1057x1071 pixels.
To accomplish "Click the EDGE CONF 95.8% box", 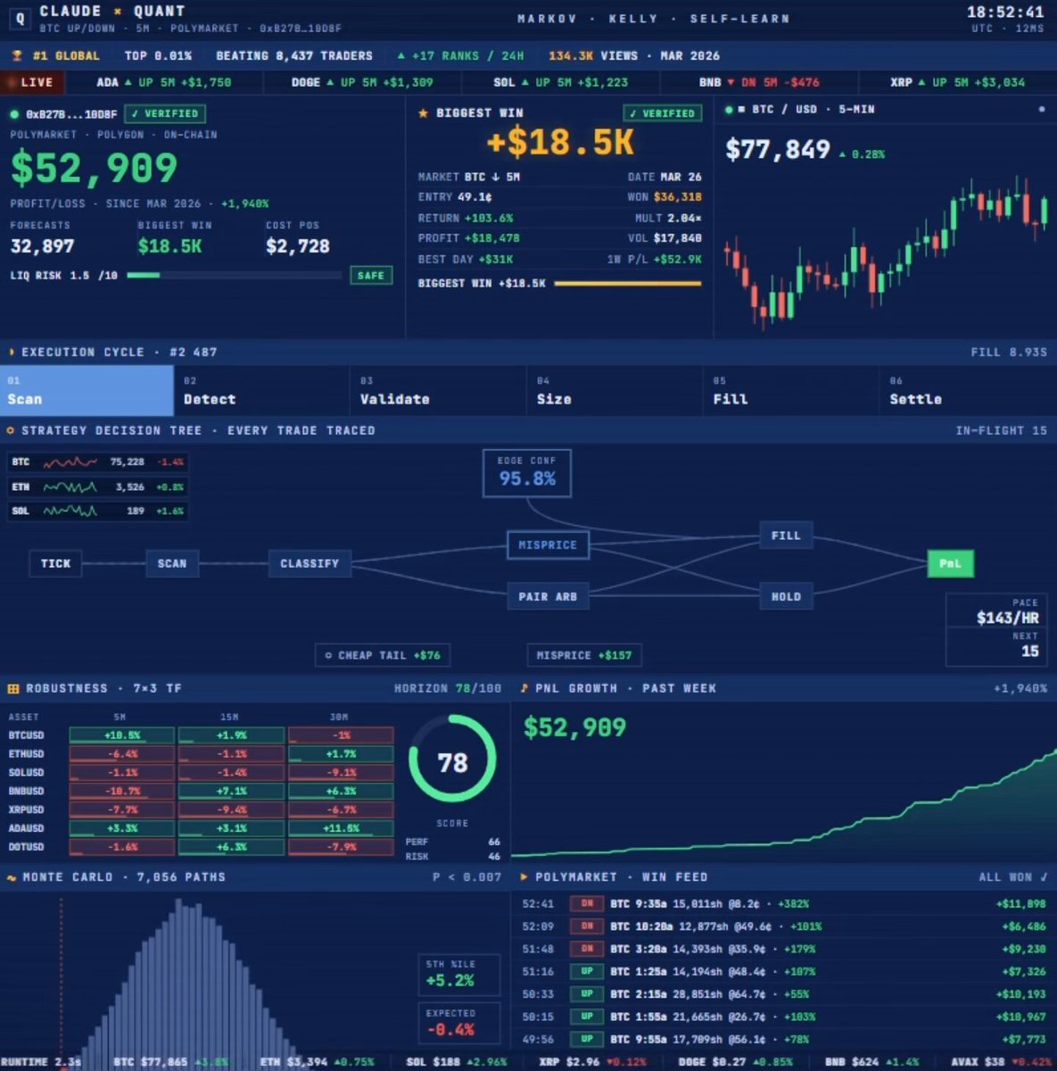I will click(x=527, y=472).
